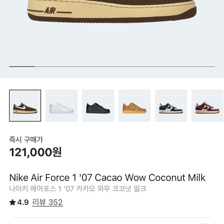Viewport: 224px width, 224px height.
Task: Choose the navy and white shoe thumbnail
Action: coord(171,105)
